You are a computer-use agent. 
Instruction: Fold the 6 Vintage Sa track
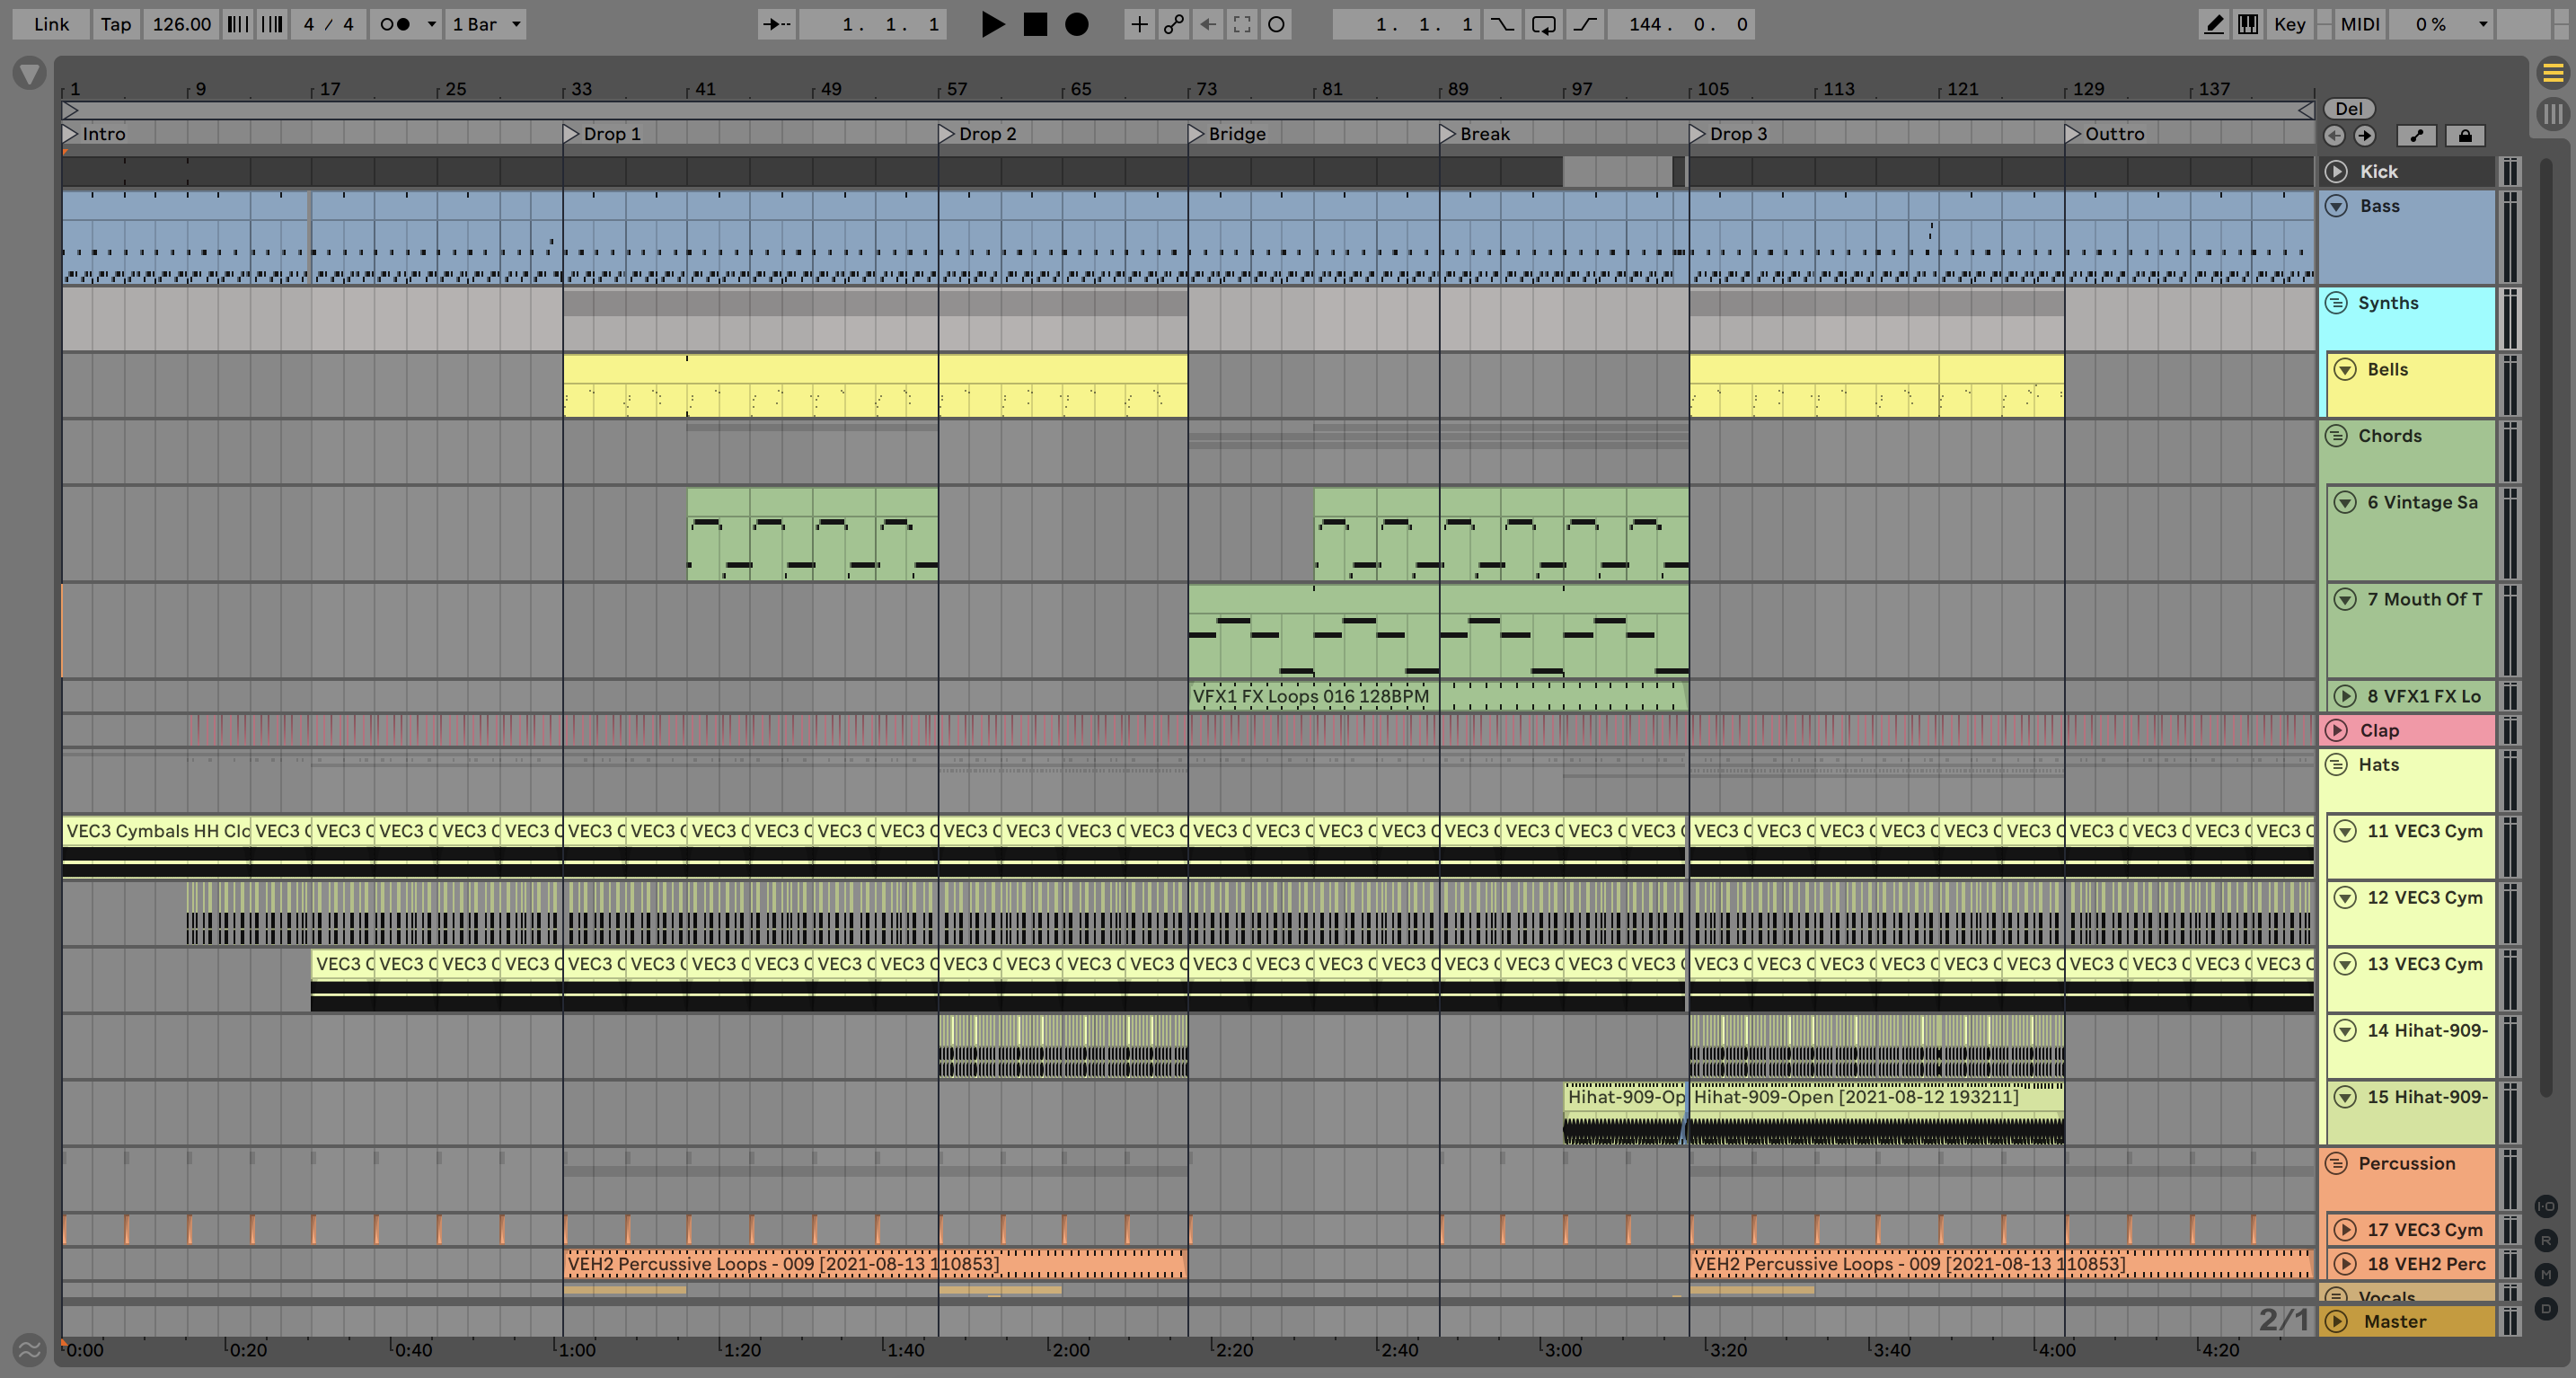(2345, 502)
